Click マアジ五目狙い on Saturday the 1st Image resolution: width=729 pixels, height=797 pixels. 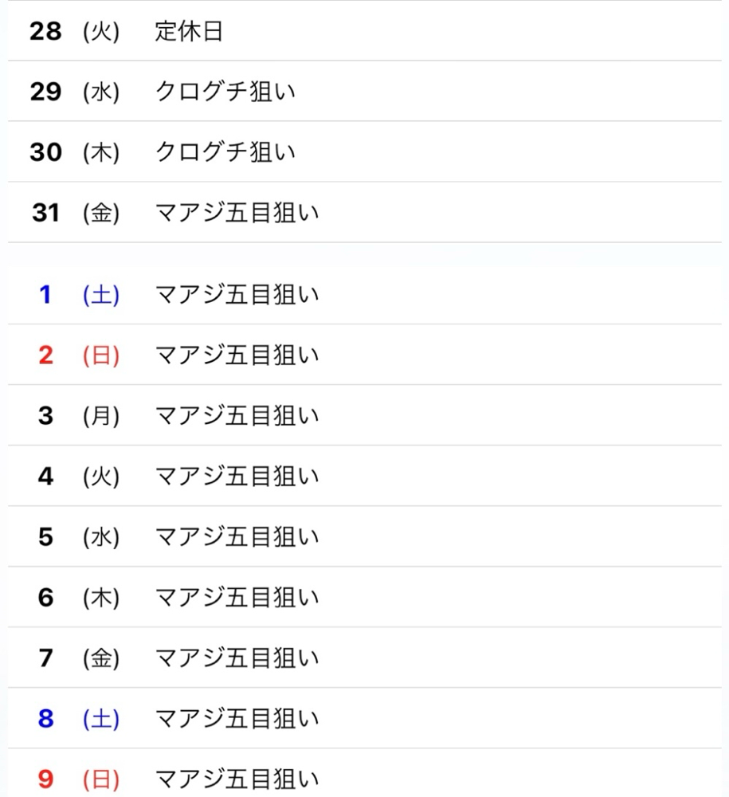pos(237,295)
